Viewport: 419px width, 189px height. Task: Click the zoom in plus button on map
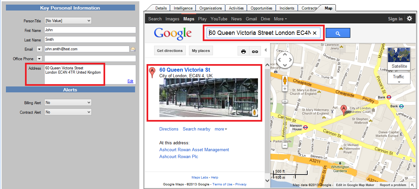[285, 89]
